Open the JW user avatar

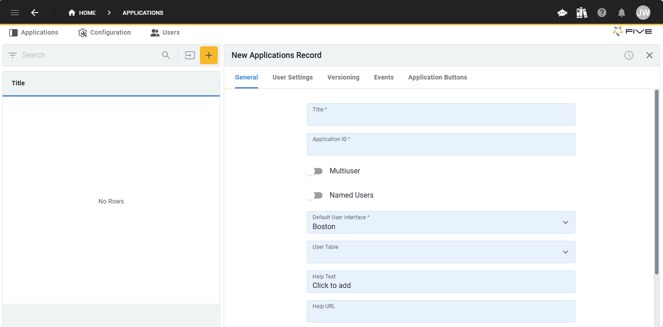643,13
